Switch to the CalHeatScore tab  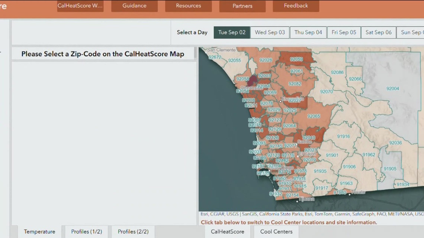pos(227,231)
